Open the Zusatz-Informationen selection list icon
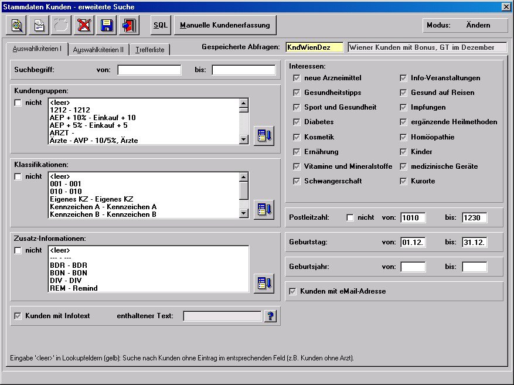The height and width of the screenshot is (385, 514). pyautogui.click(x=264, y=283)
